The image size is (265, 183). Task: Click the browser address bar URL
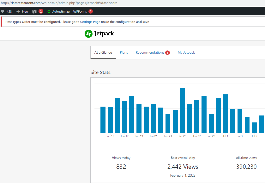pos(59,3)
